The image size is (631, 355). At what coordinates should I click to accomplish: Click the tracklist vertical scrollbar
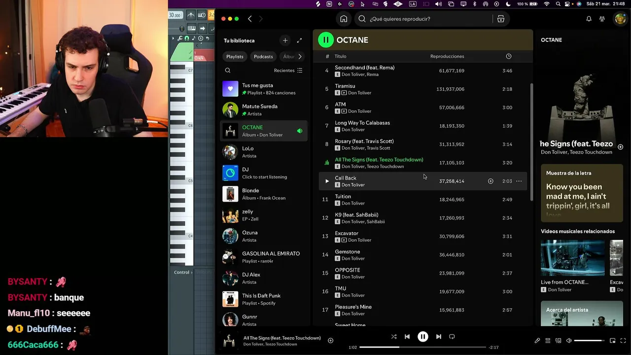click(531, 142)
